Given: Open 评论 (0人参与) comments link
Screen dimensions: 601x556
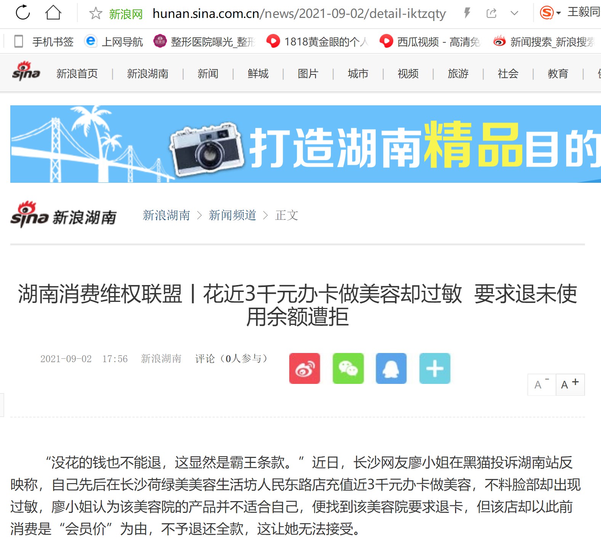Looking at the screenshot, I should click(x=232, y=358).
